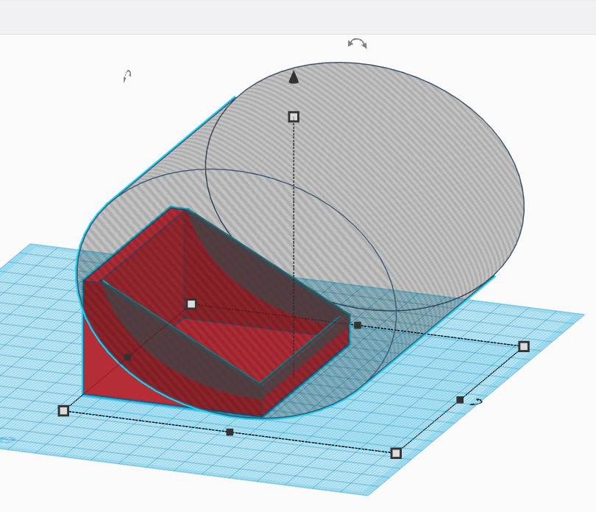Click the front-left white corner handle of the selection

[63, 411]
